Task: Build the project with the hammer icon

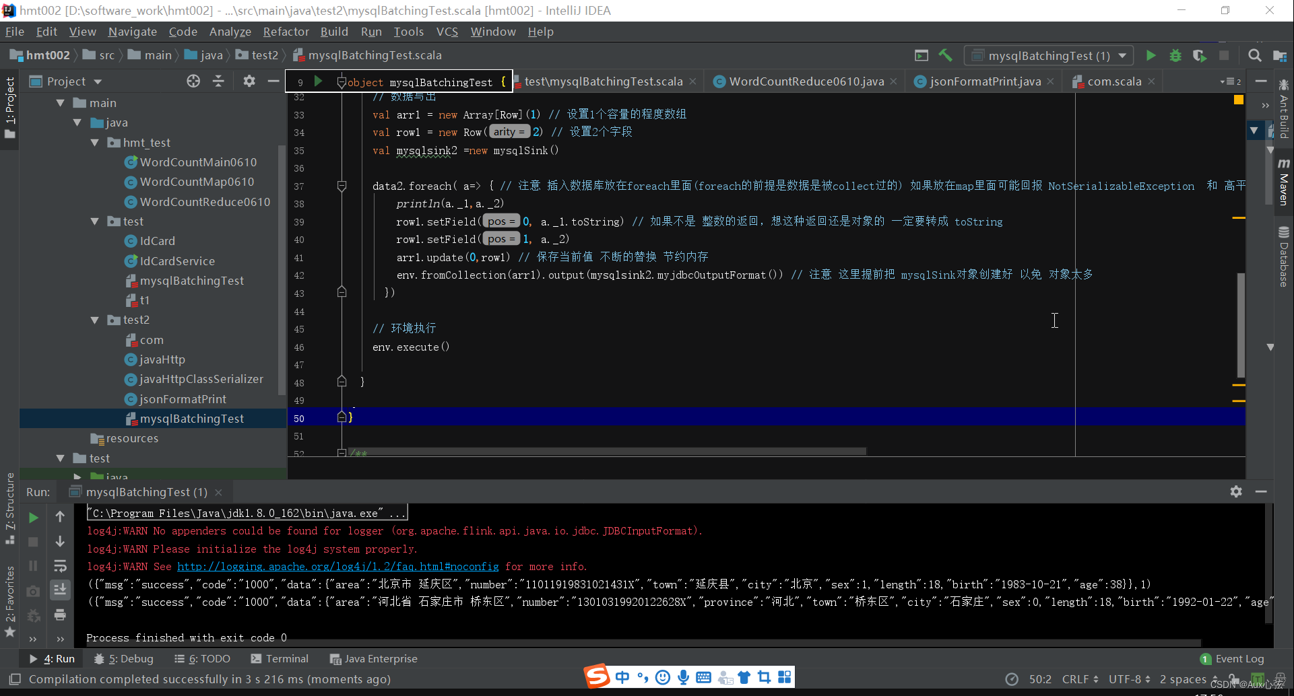Action: [x=945, y=55]
